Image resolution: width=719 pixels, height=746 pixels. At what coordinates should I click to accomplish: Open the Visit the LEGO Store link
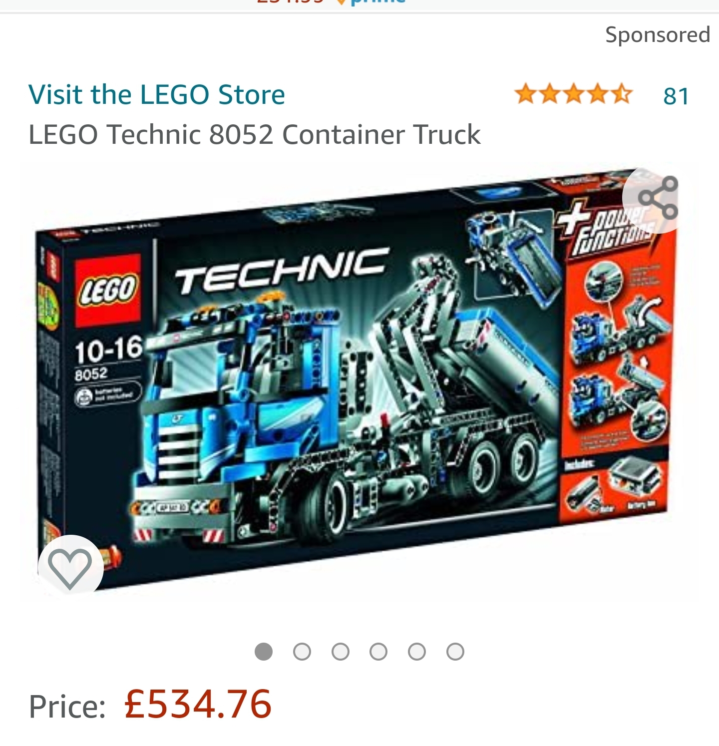click(x=157, y=94)
